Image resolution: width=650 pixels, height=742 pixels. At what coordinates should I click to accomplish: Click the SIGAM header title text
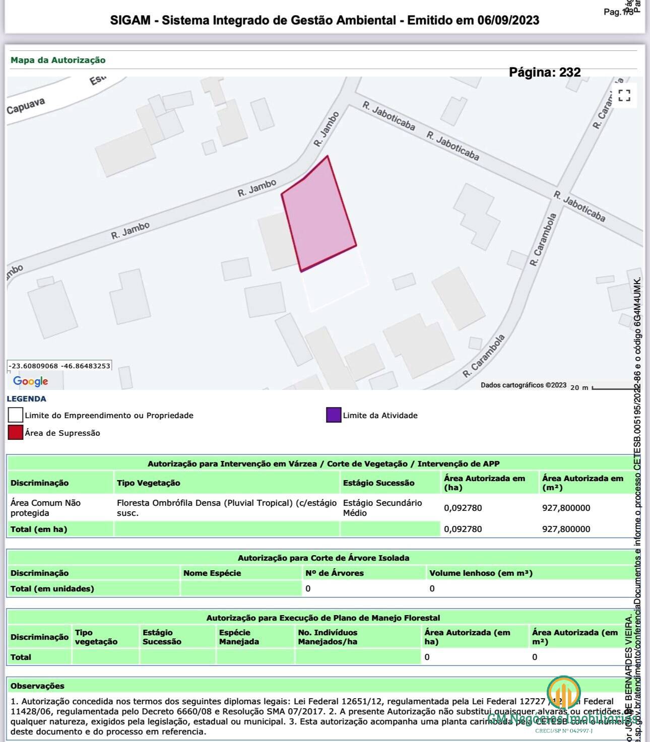click(324, 20)
